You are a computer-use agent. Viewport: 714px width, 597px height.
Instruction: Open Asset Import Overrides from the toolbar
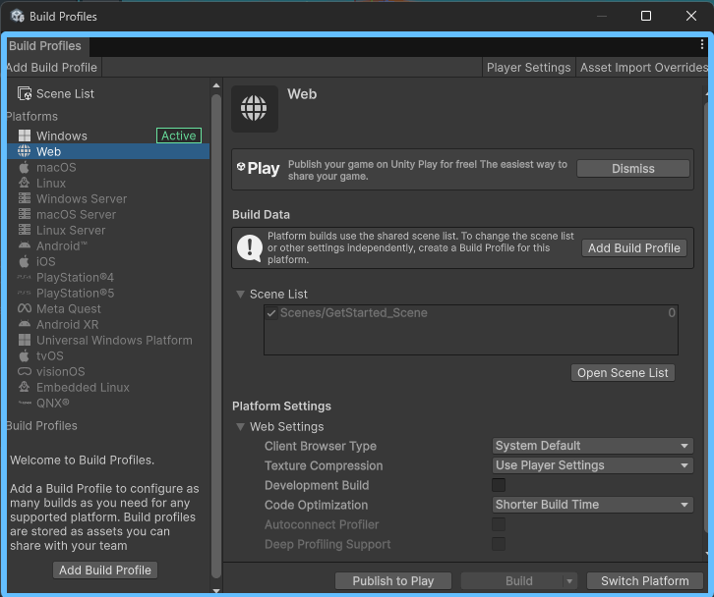[643, 68]
